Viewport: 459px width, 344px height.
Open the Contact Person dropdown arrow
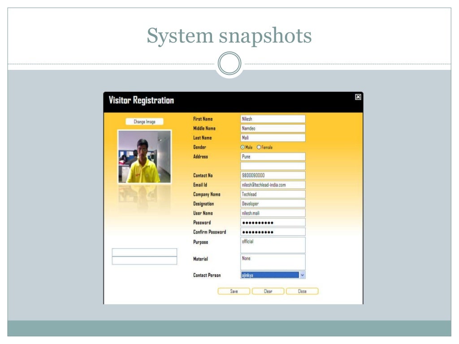tap(303, 275)
